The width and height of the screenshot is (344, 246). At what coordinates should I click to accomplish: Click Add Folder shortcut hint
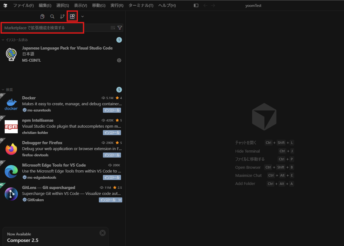pyautogui.click(x=264, y=184)
